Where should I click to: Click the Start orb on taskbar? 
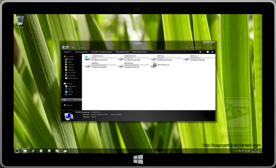(x=17, y=151)
